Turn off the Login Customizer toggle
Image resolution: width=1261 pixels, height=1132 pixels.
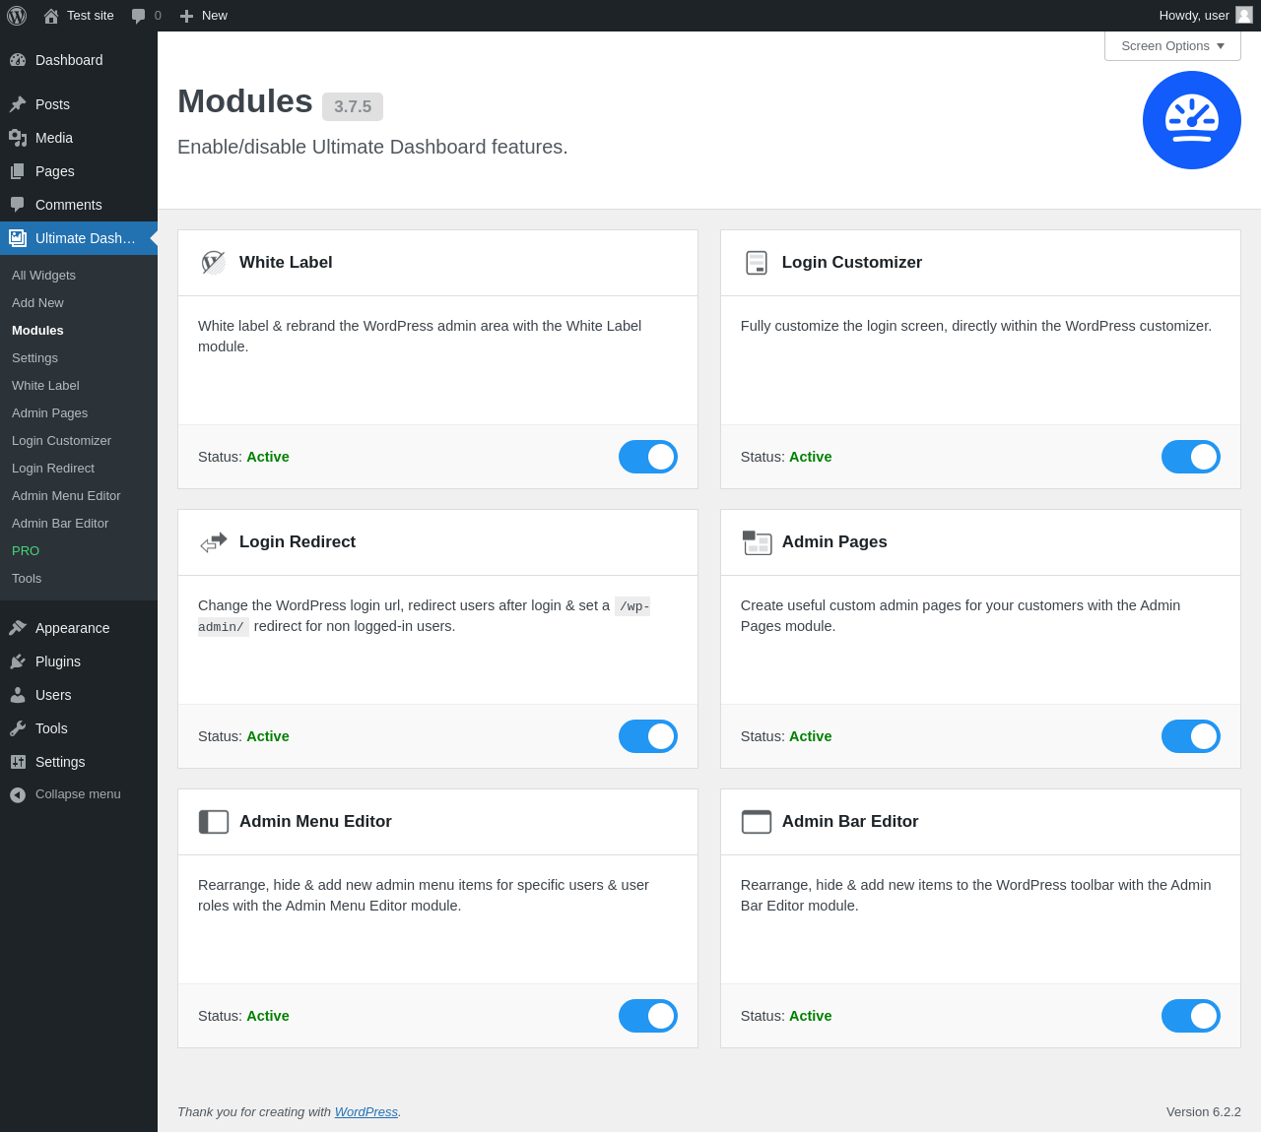click(x=1191, y=457)
